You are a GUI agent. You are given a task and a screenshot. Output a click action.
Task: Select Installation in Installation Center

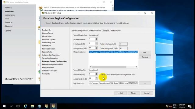pyautogui.click(x=9, y=11)
